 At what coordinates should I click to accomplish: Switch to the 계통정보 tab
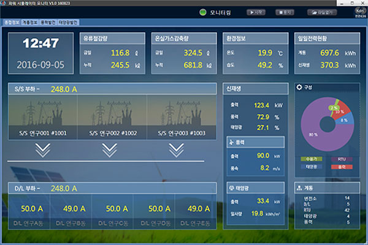(x=29, y=22)
